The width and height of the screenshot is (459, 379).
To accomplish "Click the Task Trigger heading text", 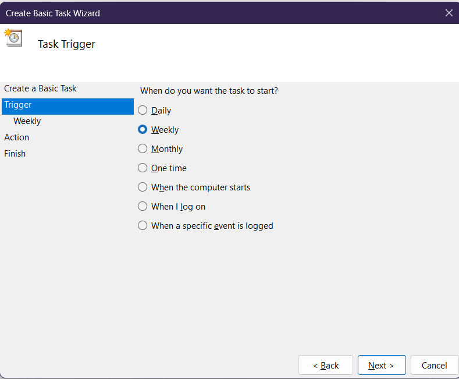I will pyautogui.click(x=66, y=44).
